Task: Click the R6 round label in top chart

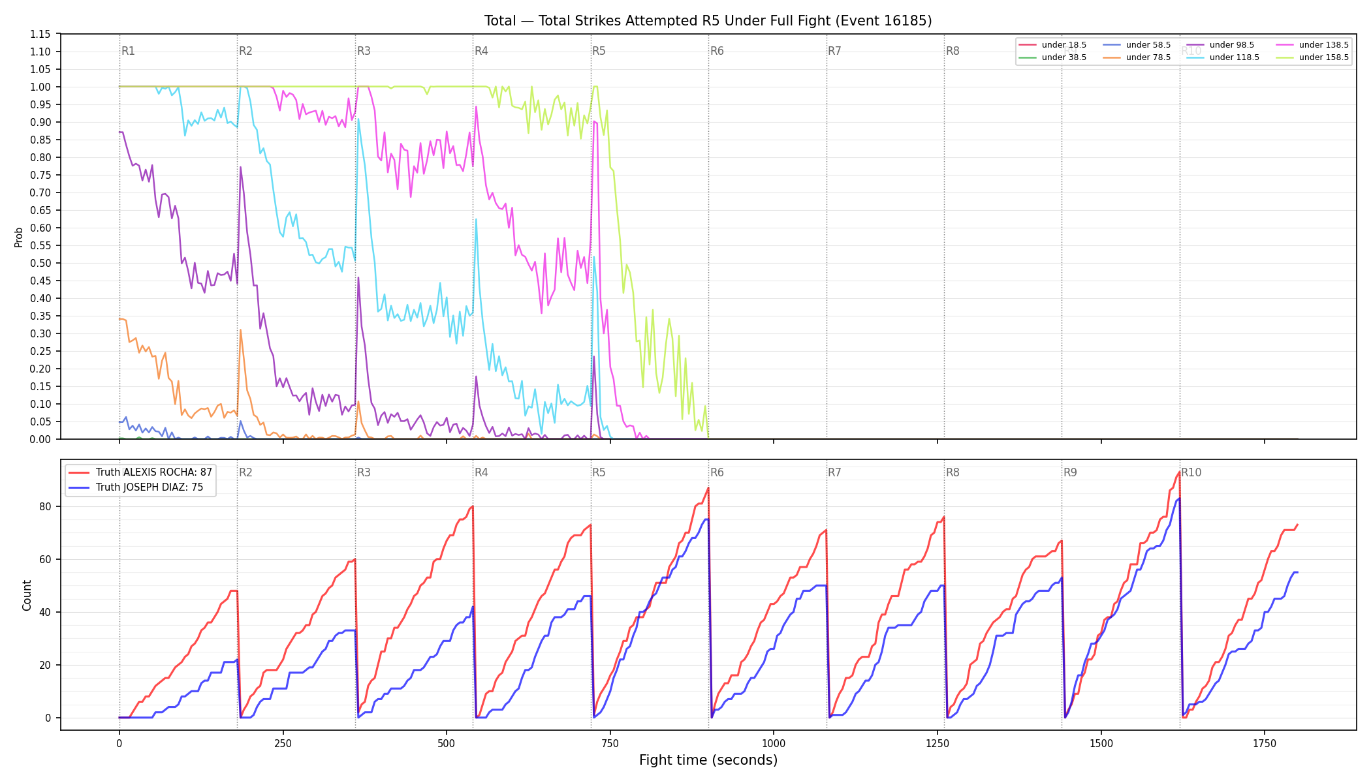Action: point(717,51)
